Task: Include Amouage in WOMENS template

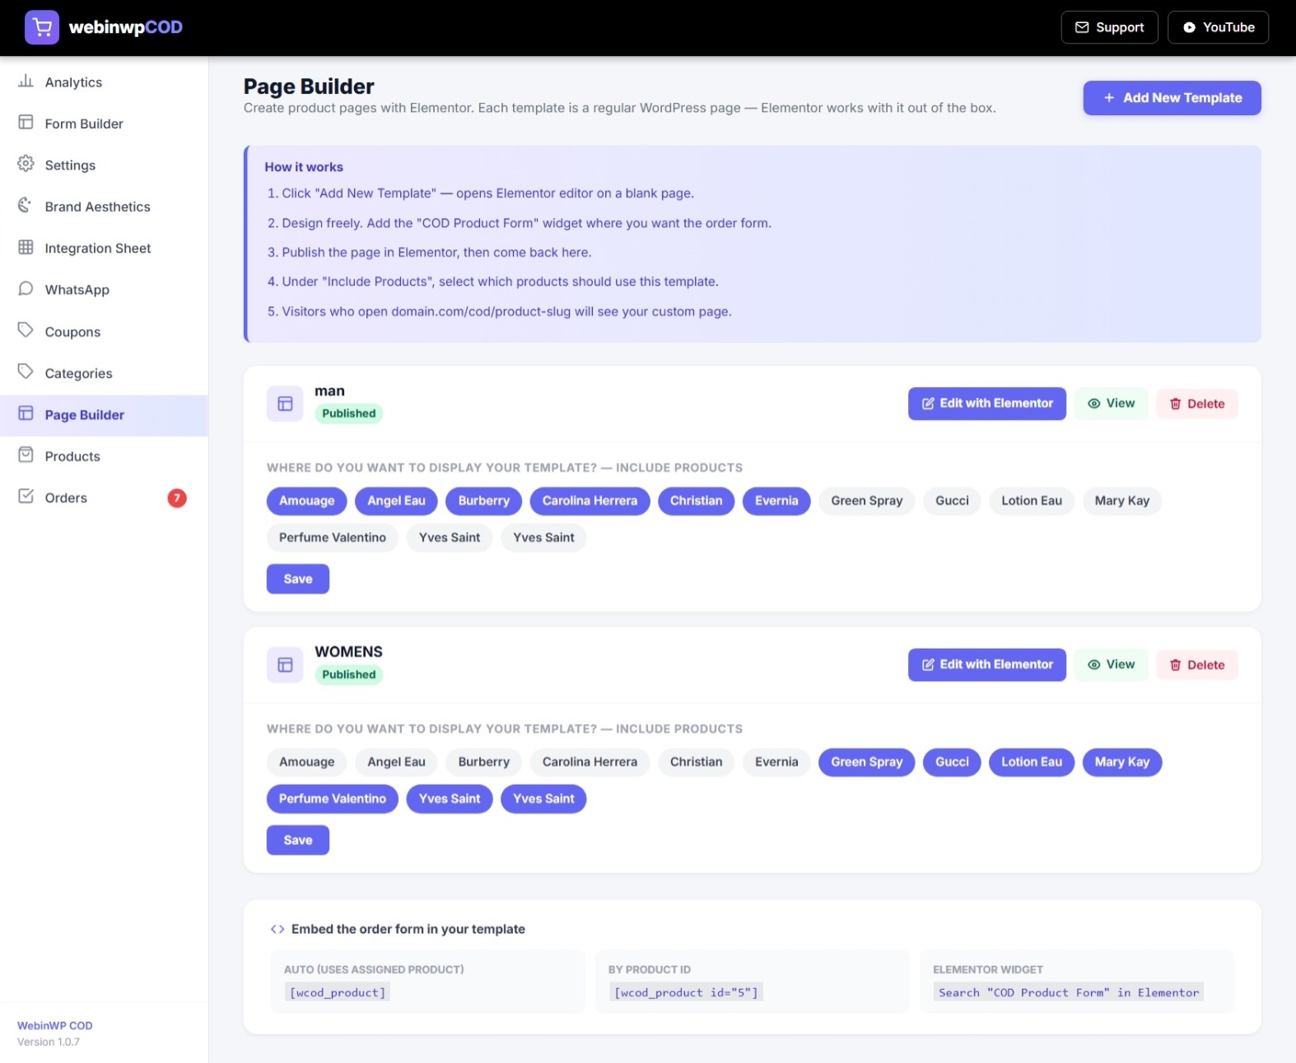Action: (306, 762)
